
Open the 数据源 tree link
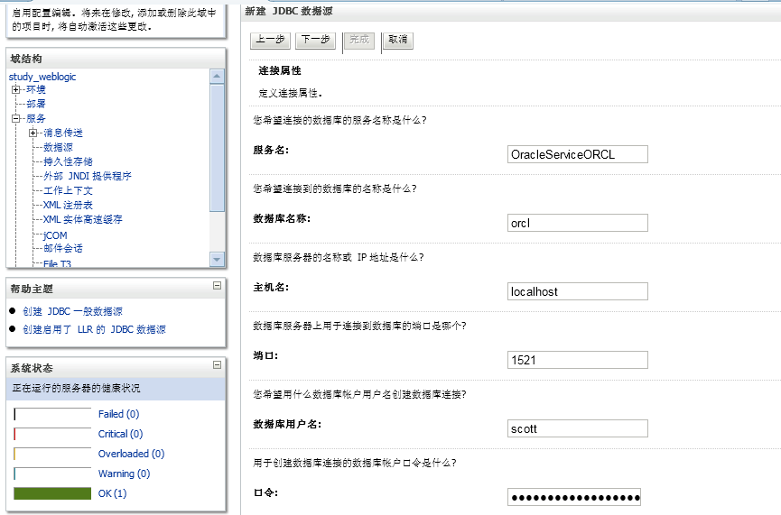point(59,147)
